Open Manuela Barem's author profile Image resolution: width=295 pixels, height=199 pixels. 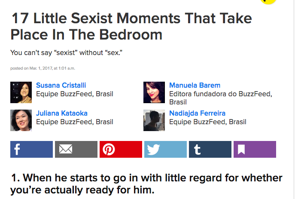coord(195,85)
